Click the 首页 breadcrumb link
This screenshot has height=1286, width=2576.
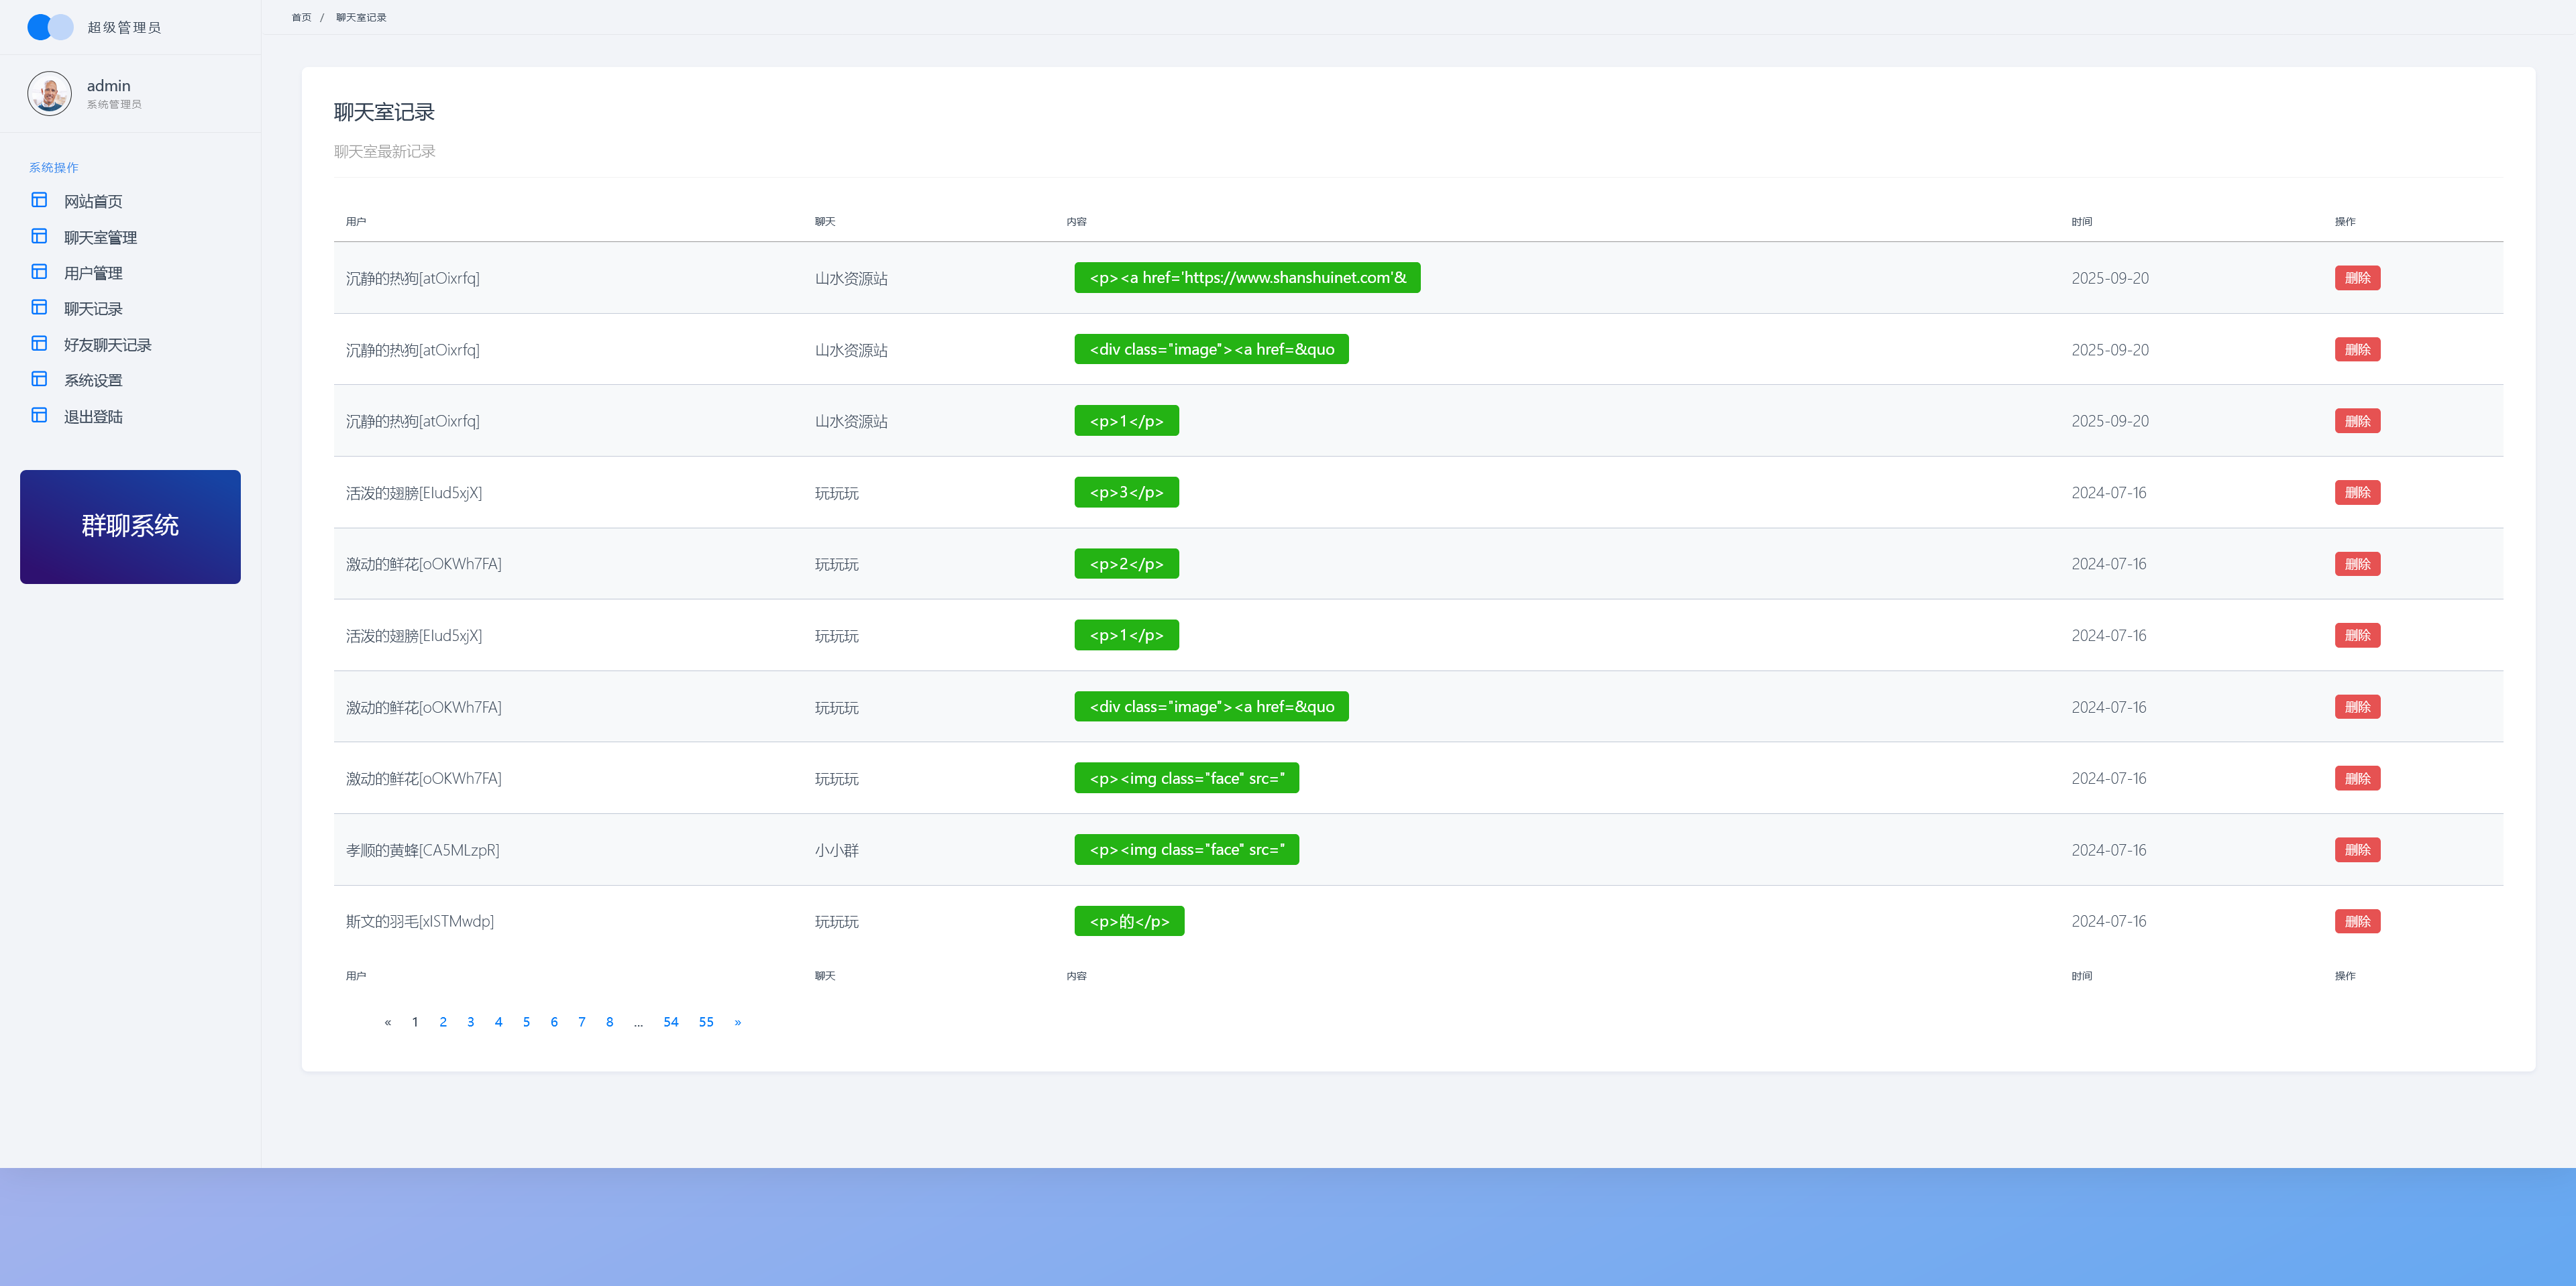(x=301, y=18)
